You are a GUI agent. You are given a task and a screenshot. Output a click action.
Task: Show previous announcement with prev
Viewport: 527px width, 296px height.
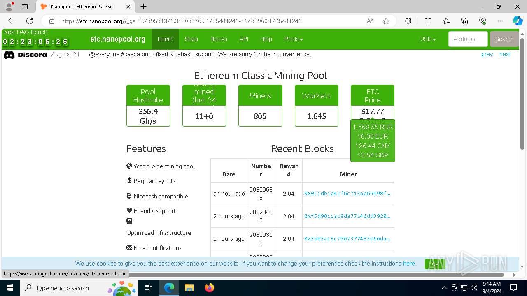[487, 54]
